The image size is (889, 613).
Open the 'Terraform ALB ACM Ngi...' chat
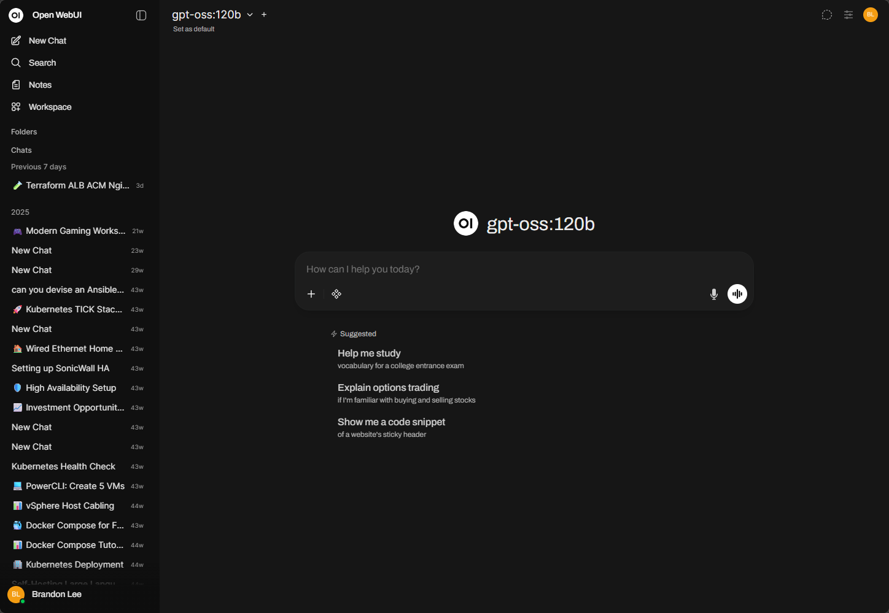(x=77, y=185)
